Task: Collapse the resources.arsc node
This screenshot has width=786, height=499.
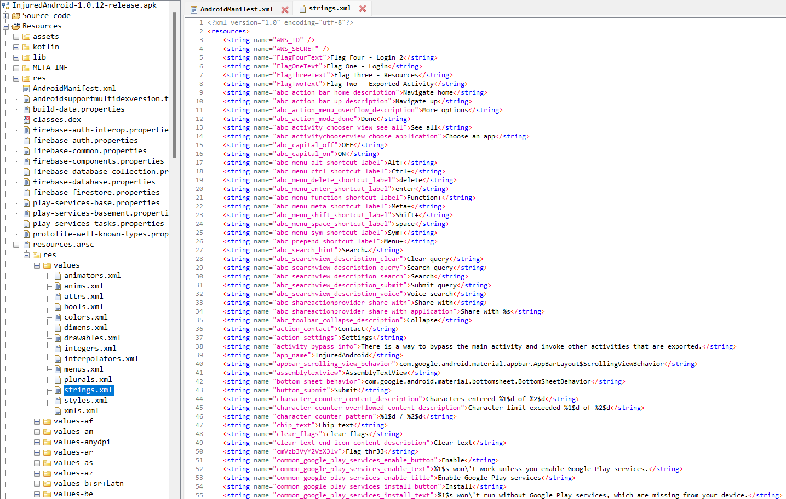Action: point(16,244)
